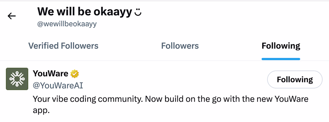Click the "We will be okaayy" title
This screenshot has width=329, height=122.
point(85,12)
